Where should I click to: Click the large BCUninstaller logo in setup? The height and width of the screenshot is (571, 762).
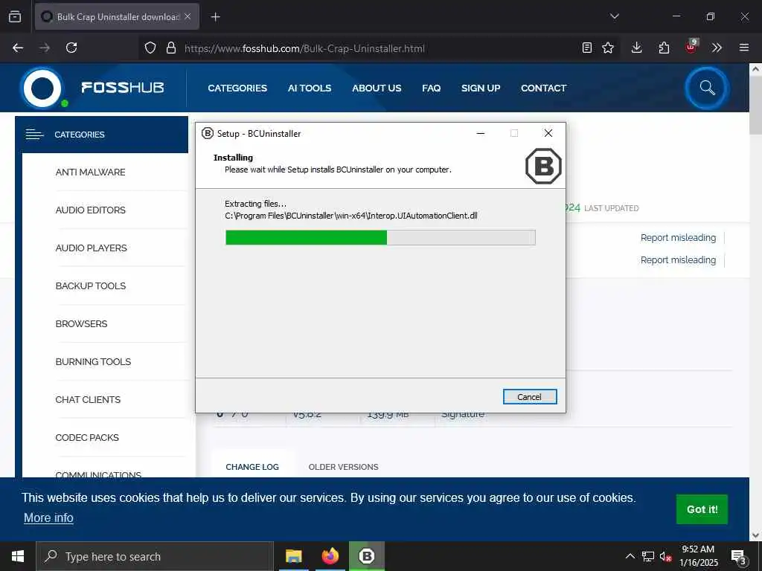tap(543, 167)
